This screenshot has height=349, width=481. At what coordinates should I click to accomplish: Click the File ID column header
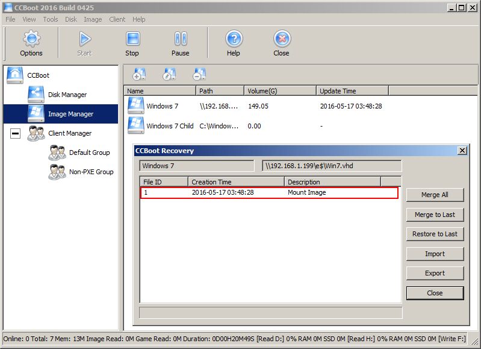164,182
